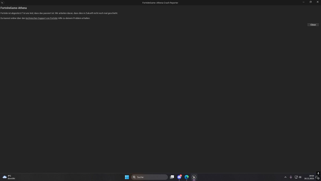This screenshot has height=181, width=321.
Task: Click the title 'FortniteGame-Athena Crash Reporter'
Action: [160, 3]
